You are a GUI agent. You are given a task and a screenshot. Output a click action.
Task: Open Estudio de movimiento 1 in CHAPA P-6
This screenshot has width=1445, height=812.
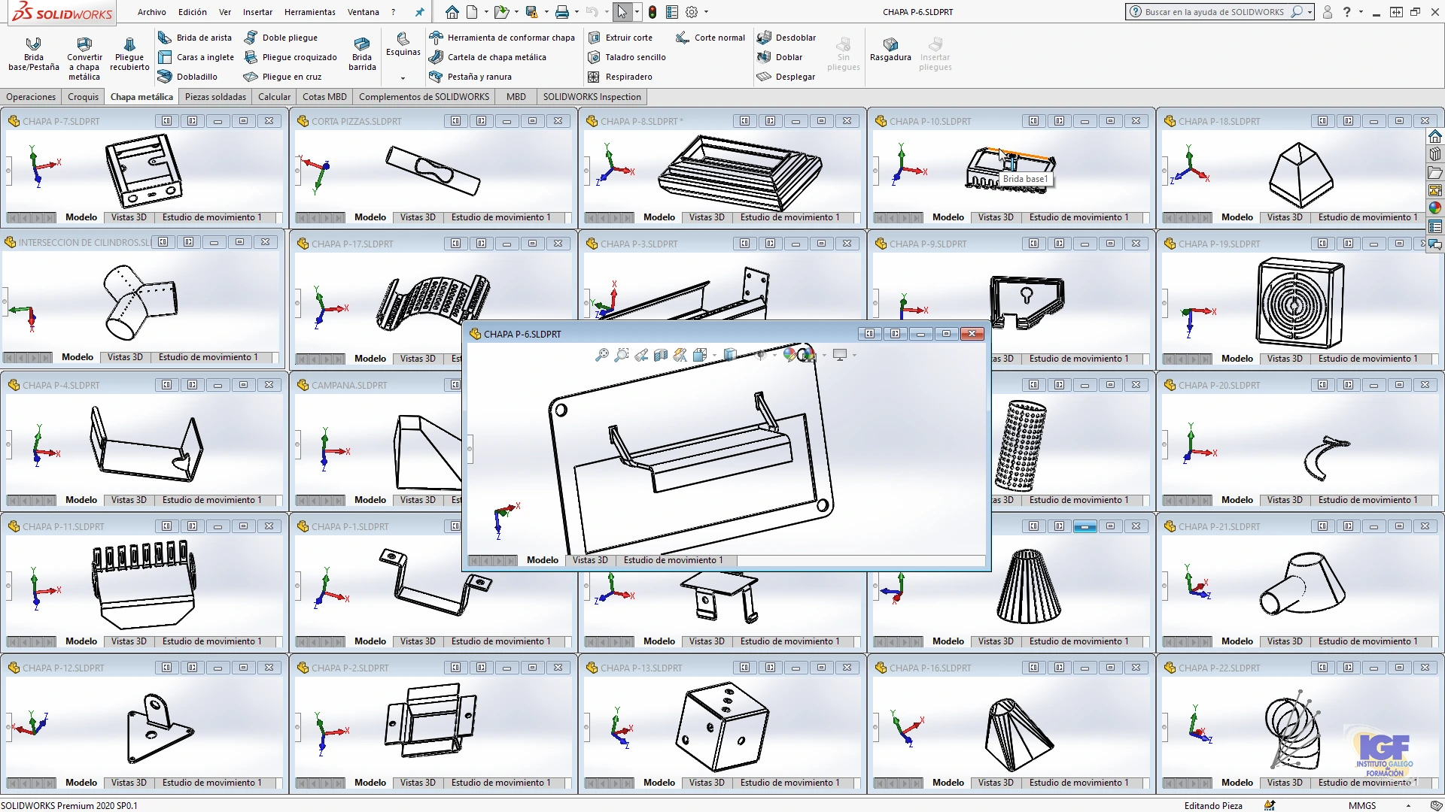coord(674,560)
